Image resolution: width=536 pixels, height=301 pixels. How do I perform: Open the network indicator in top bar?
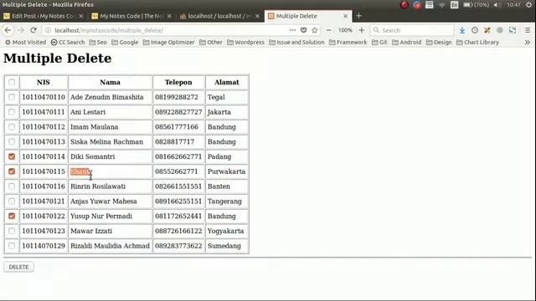(441, 5)
